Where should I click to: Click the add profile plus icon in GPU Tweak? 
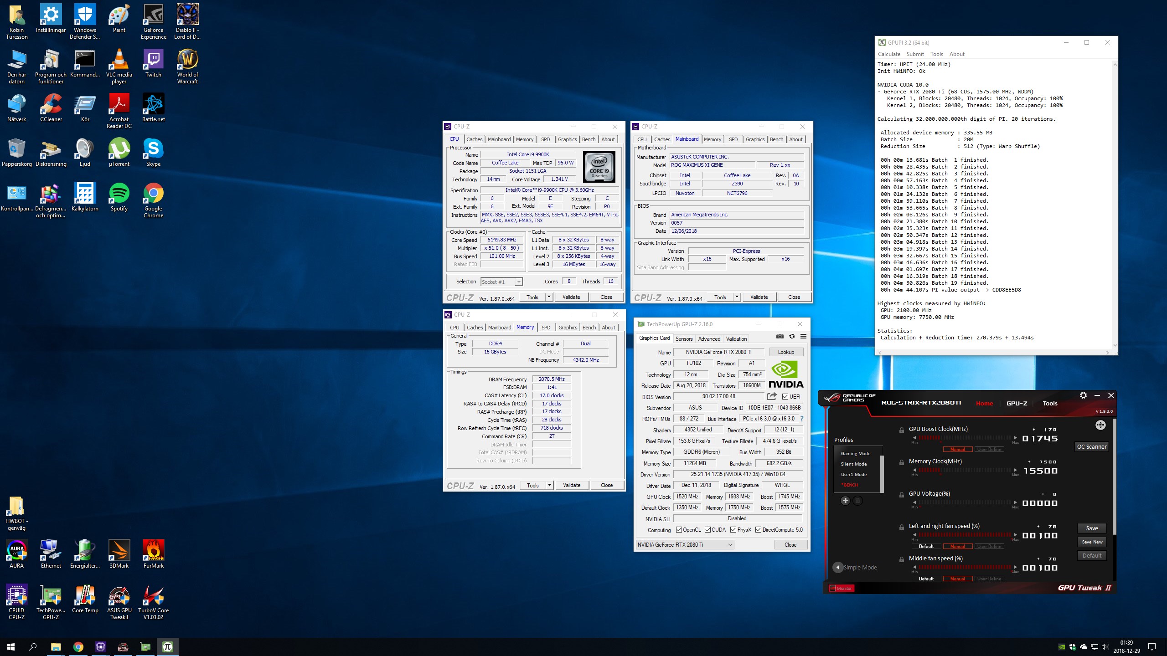click(x=845, y=501)
